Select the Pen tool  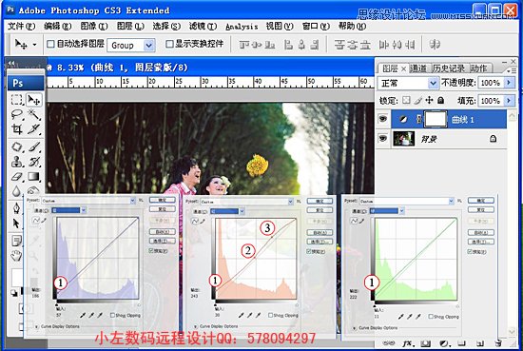pyautogui.click(x=17, y=208)
